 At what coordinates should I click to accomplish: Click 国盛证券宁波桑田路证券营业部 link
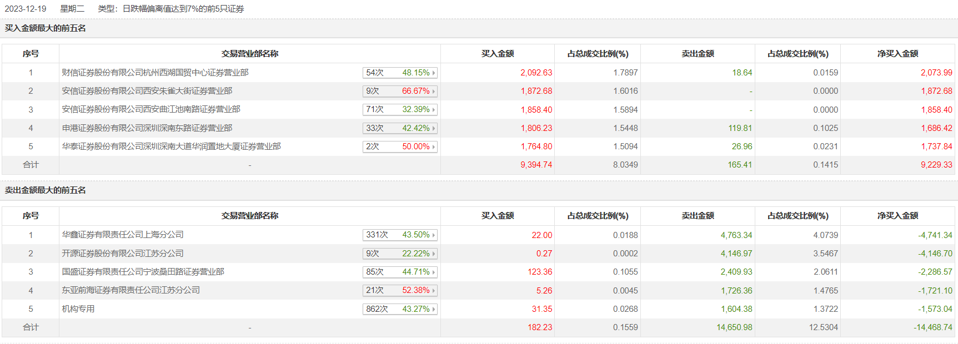pos(143,272)
